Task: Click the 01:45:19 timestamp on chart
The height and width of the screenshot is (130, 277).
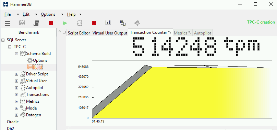Action: 98,121
